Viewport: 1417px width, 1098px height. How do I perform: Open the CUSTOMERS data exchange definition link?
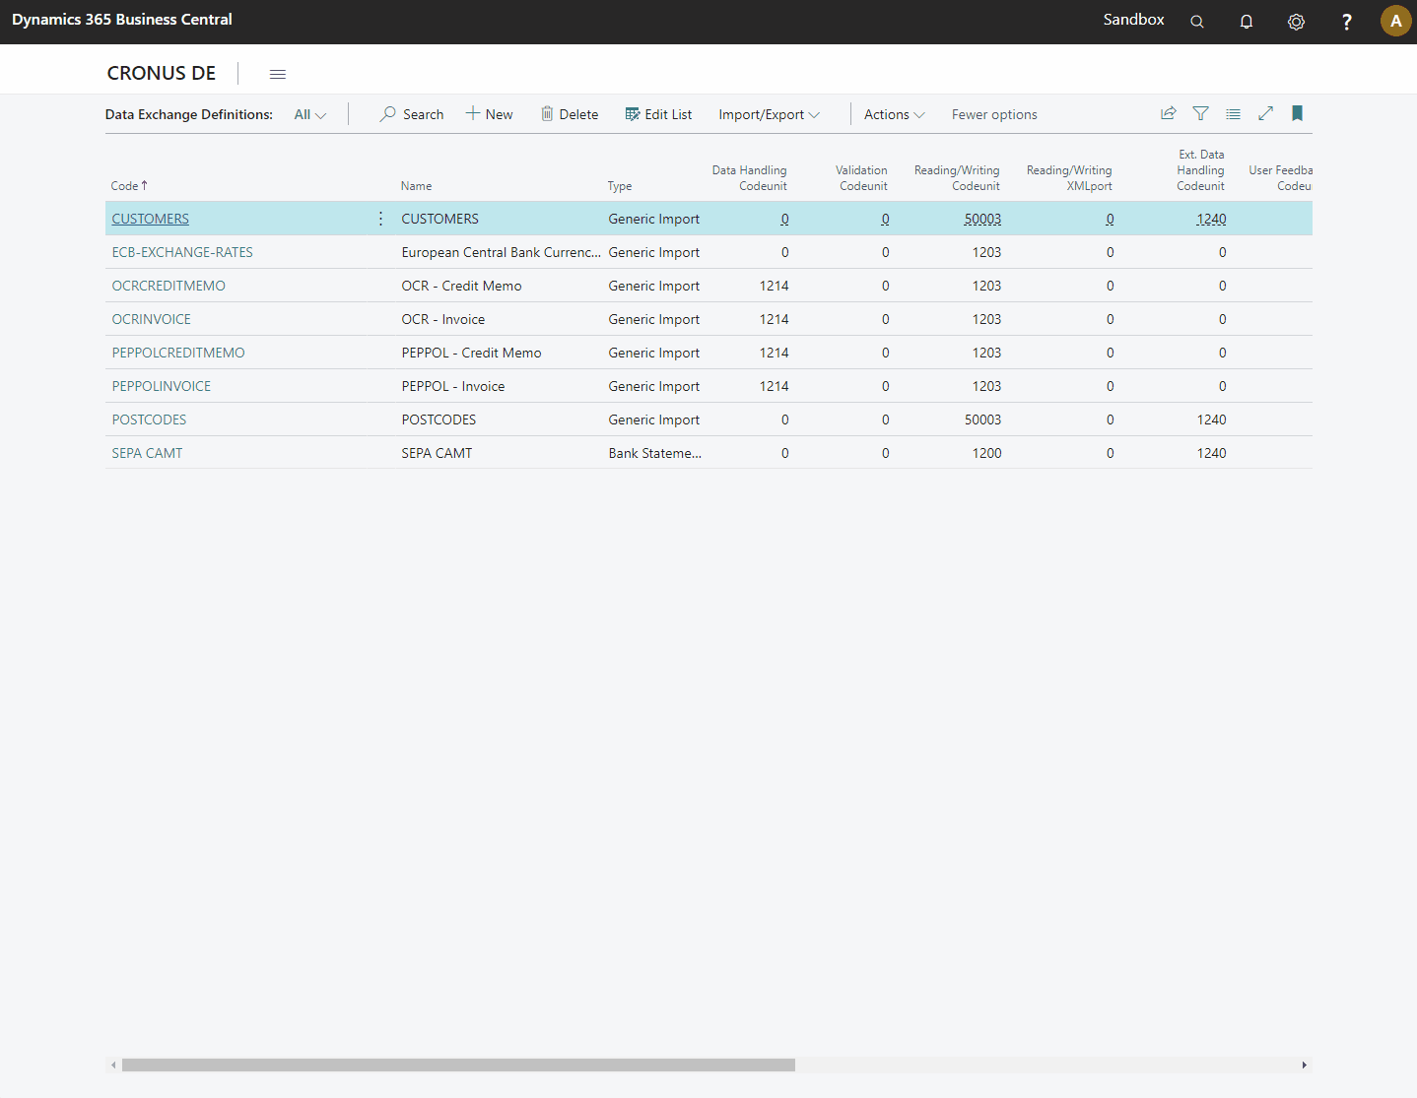coord(150,218)
